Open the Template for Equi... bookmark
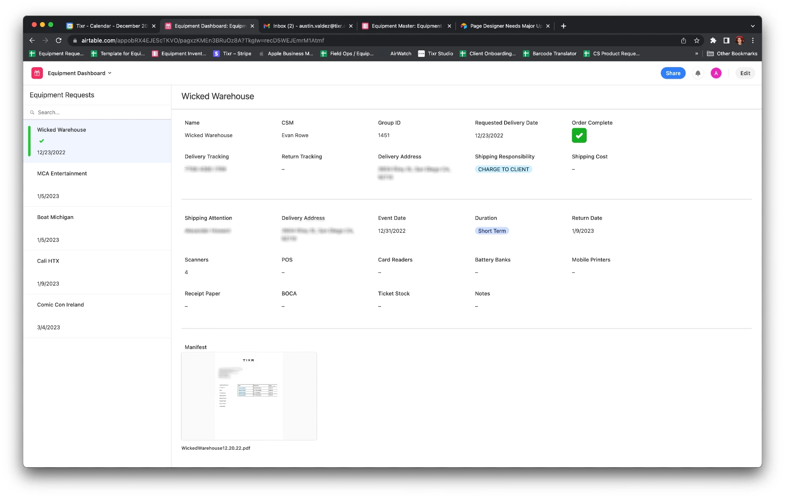The image size is (785, 498). pos(118,54)
